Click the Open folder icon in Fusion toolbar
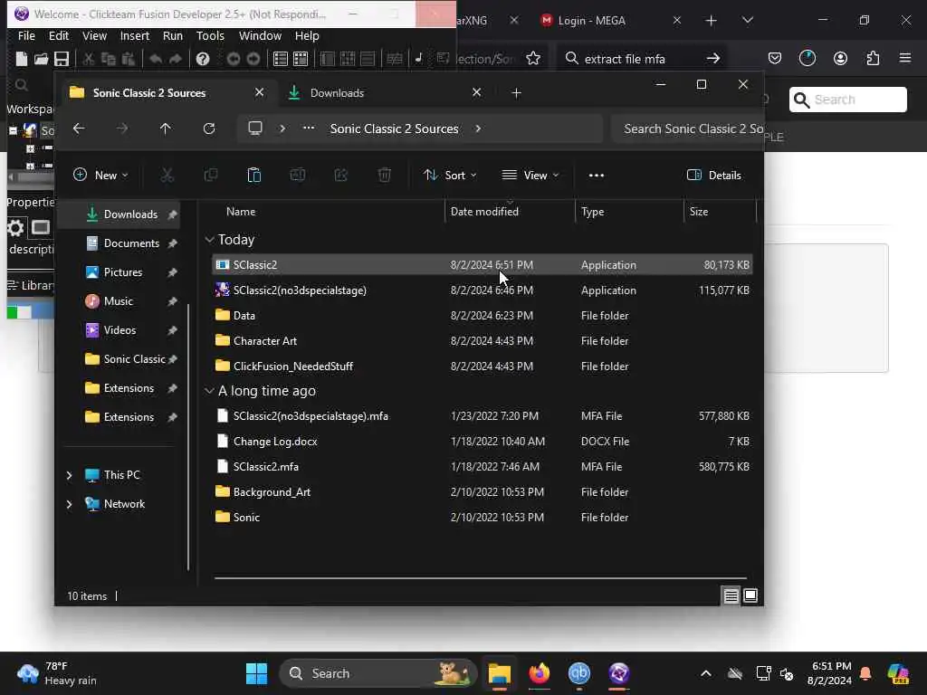 [x=41, y=59]
